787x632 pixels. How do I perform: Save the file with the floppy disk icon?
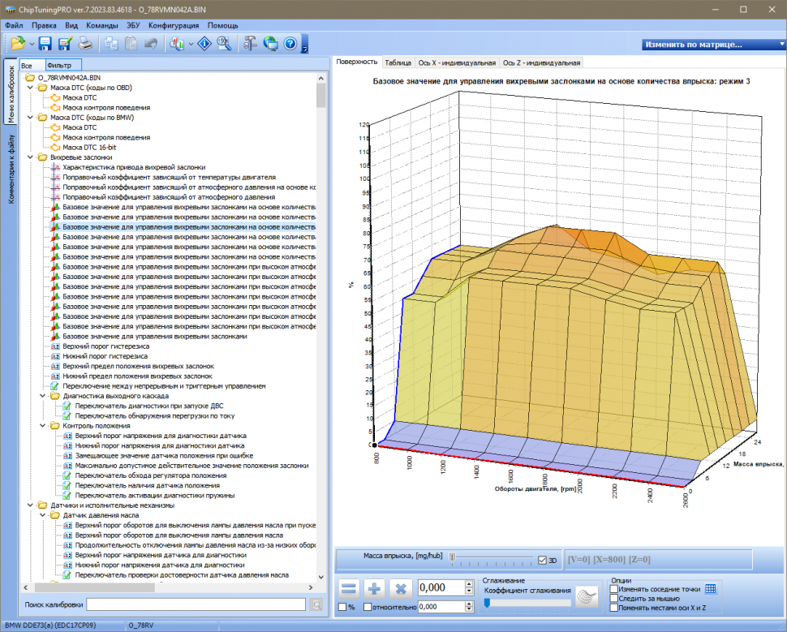45,43
